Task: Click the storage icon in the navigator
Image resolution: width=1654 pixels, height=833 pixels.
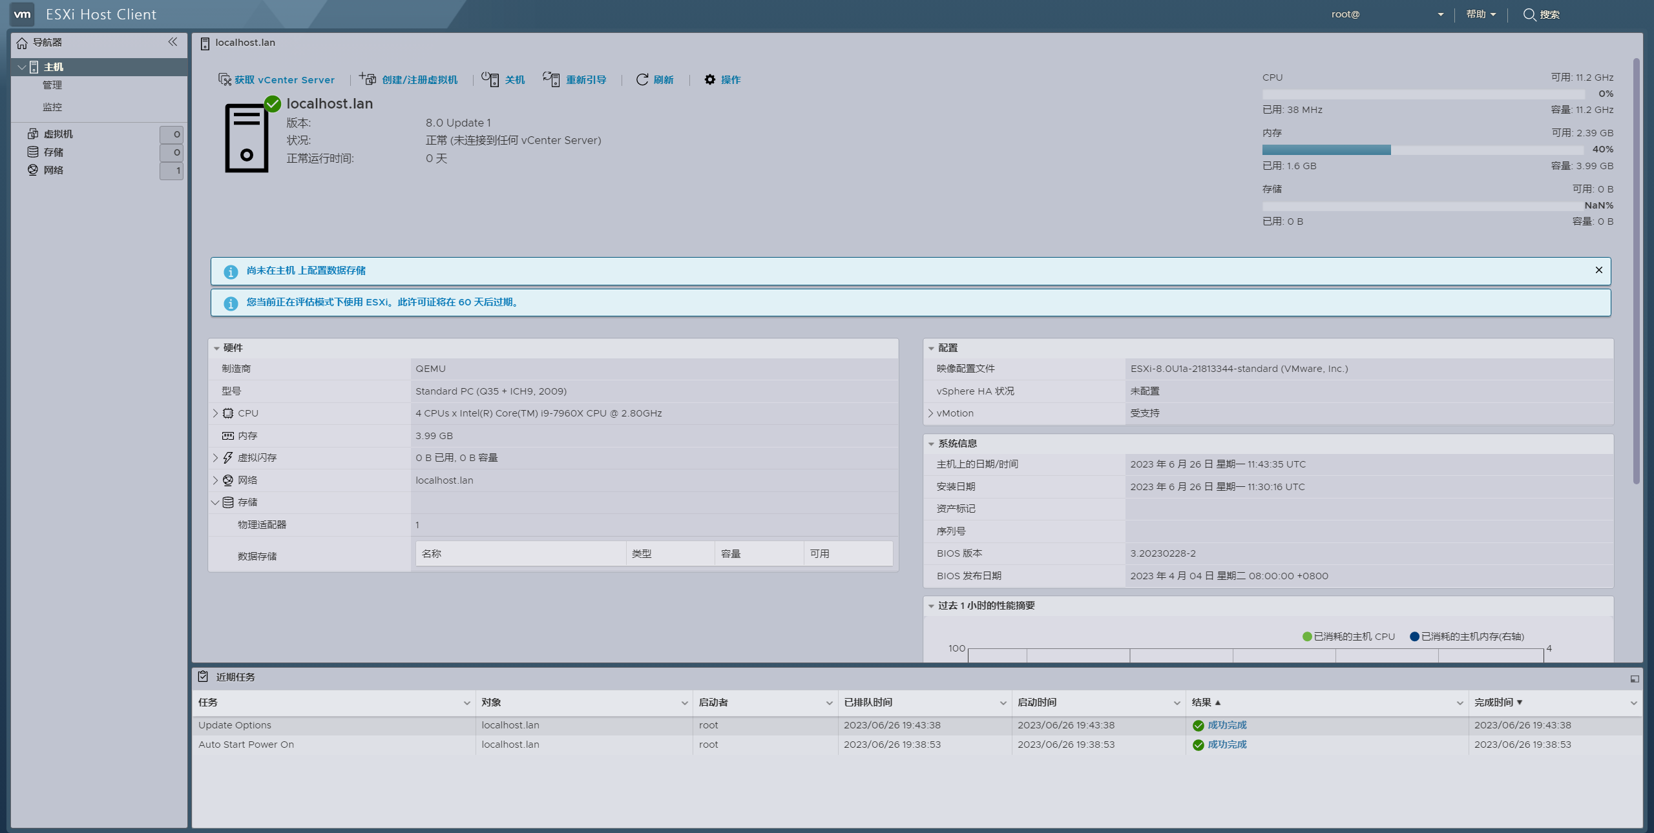Action: [x=33, y=152]
